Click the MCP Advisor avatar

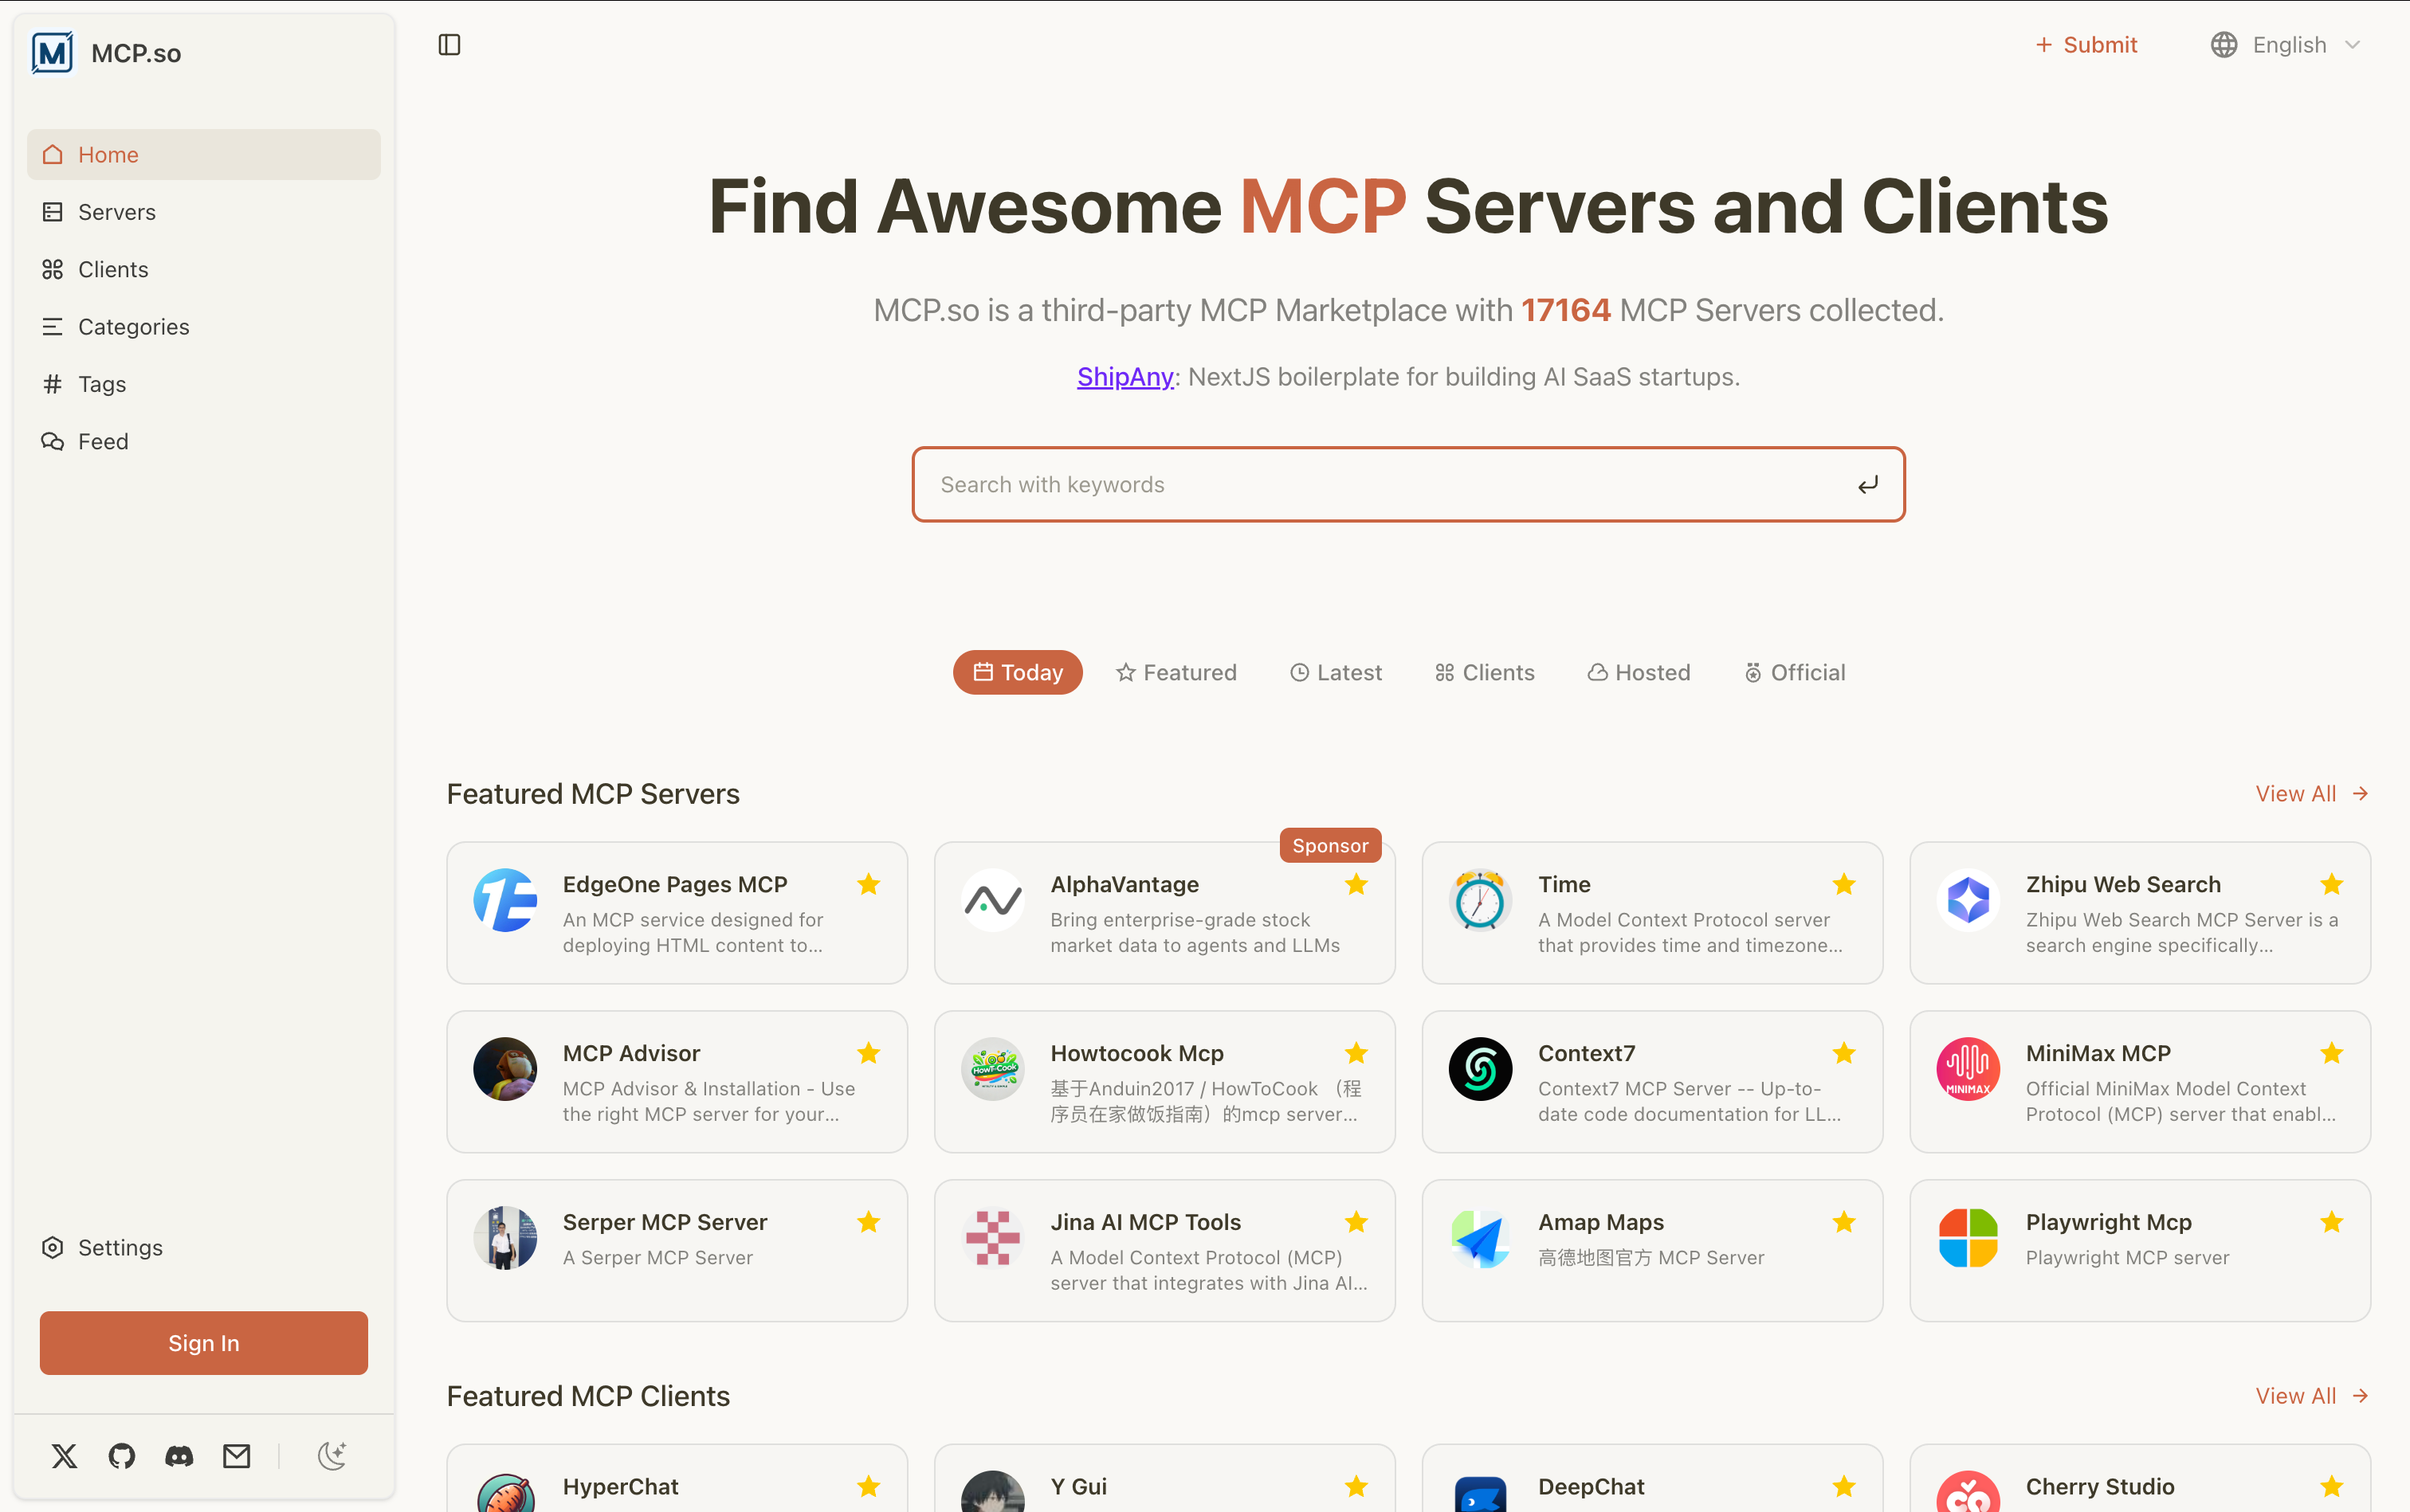pyautogui.click(x=505, y=1069)
